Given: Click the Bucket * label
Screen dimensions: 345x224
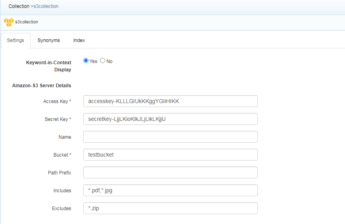Looking at the screenshot, I should point(62,155).
